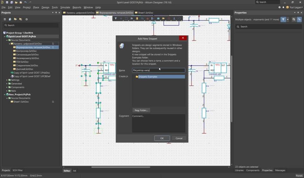Open Projects panel settings gear

point(27,19)
